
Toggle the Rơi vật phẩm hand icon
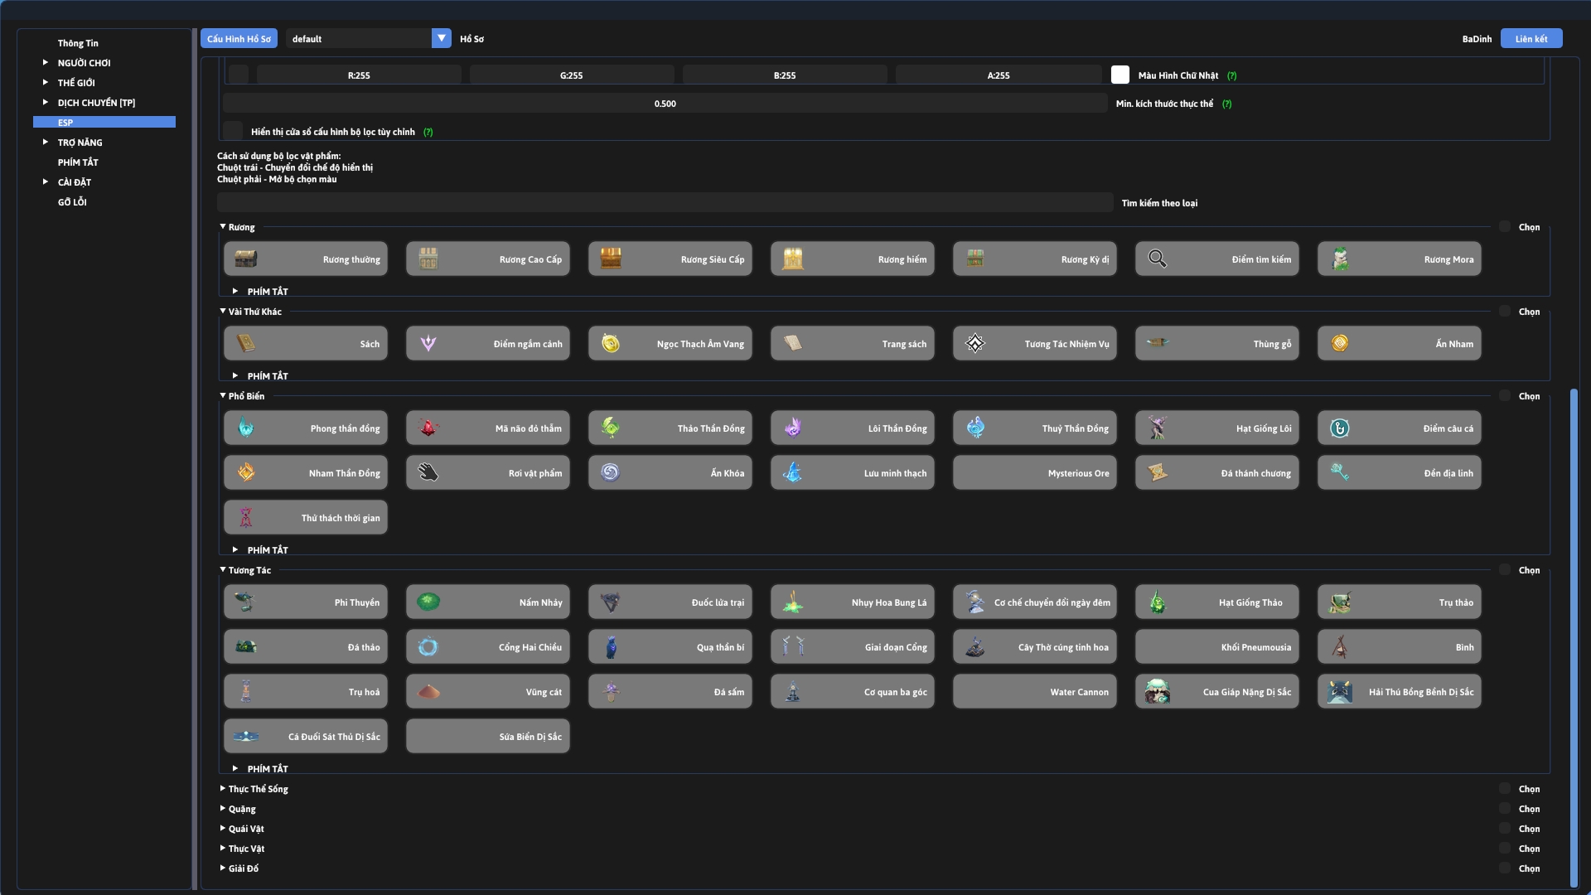(x=428, y=473)
